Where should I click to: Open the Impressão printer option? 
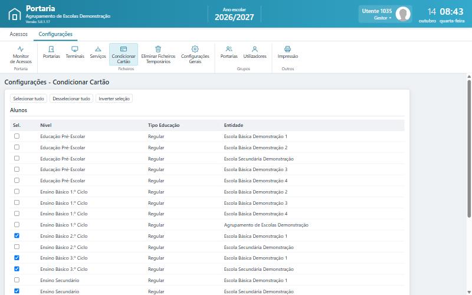coord(288,52)
